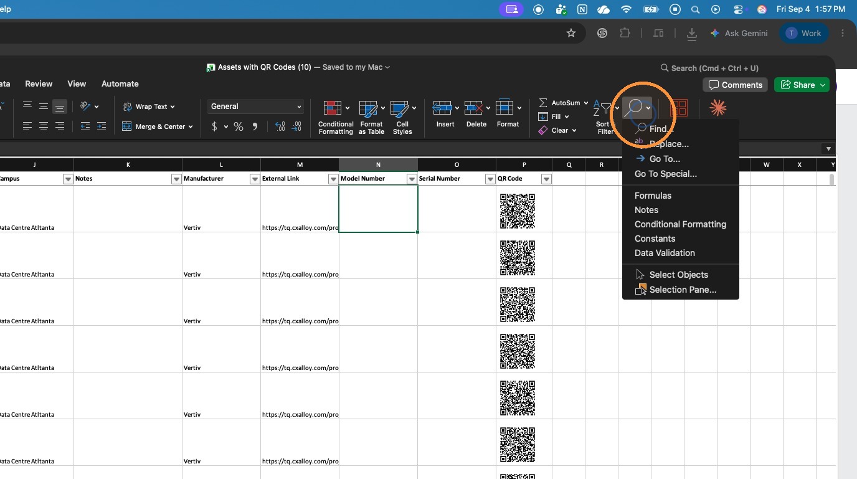The width and height of the screenshot is (857, 479).
Task: Apply percent style with the % icon
Action: [x=239, y=126]
